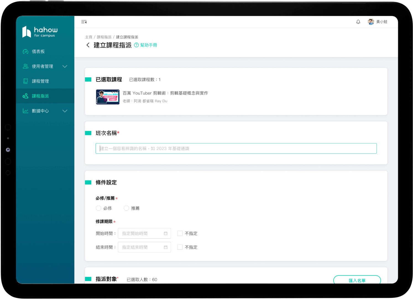This screenshot has height=299, width=413.
Task: Click the user avatar for 黃小蛙
Action: click(x=371, y=22)
